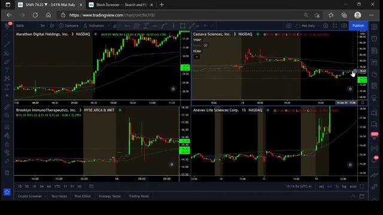Screen dimensions: 383x215
Task: Open the indicator templates dropdown arrow
Action: point(108,26)
